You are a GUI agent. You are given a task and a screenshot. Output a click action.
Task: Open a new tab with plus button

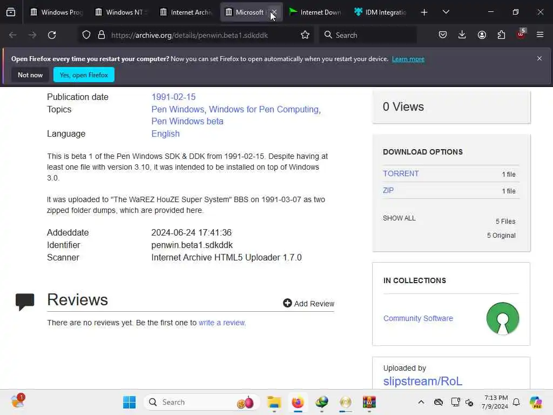(x=424, y=12)
